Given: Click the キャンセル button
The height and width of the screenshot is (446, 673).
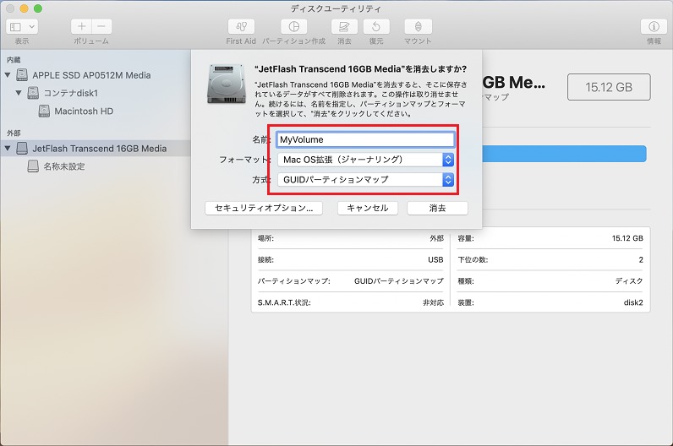Looking at the screenshot, I should click(x=368, y=208).
